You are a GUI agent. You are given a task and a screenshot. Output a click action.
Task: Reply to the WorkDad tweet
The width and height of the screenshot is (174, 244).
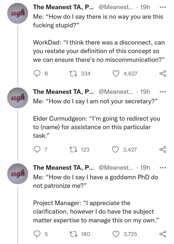[x=38, y=73]
